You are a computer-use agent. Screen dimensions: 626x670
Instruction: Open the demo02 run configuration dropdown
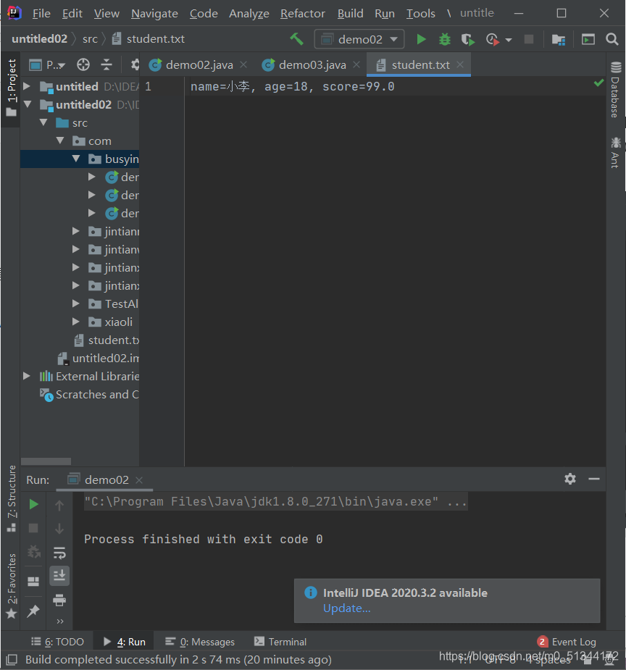pos(359,39)
